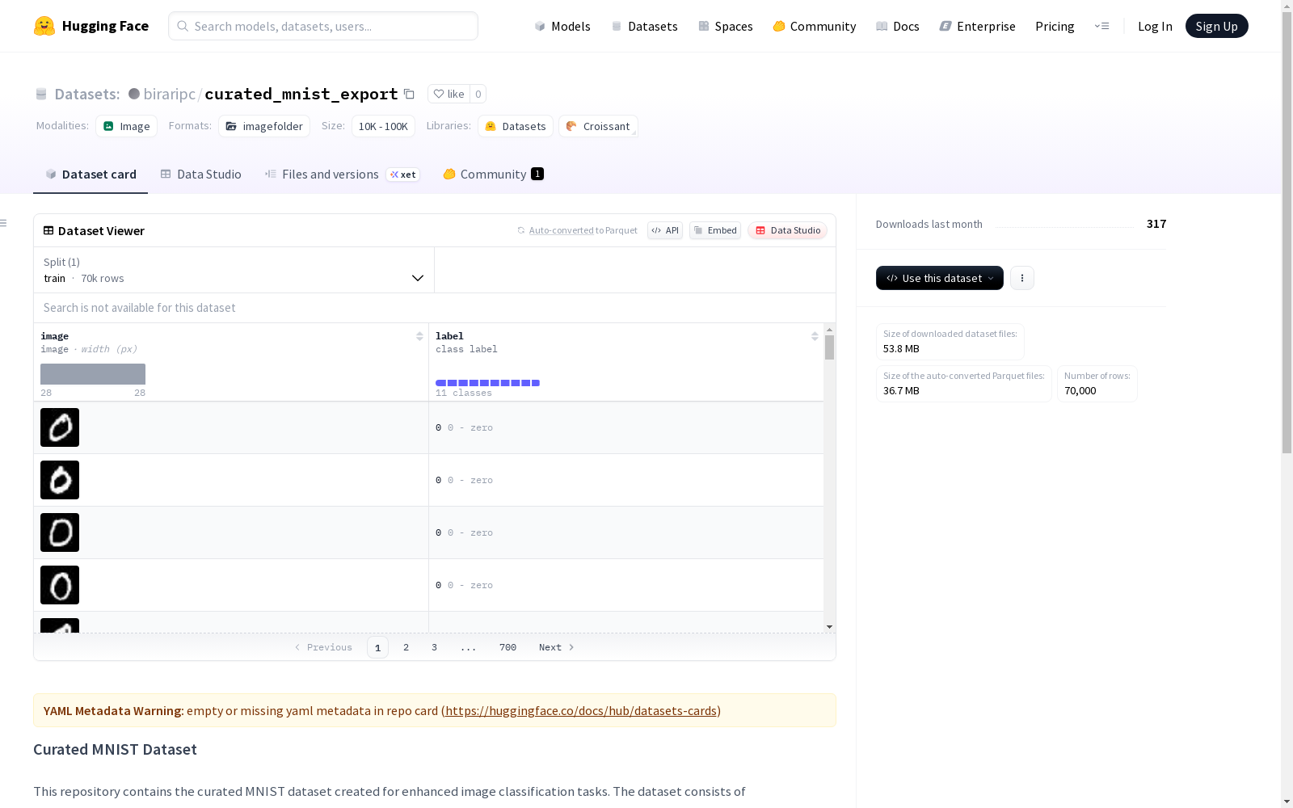This screenshot has height=808, width=1293.
Task: Click the Curated MNIST Dataset heading
Action: pyautogui.click(x=115, y=749)
